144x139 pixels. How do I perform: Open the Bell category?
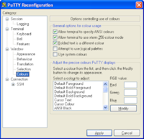pos(19,39)
